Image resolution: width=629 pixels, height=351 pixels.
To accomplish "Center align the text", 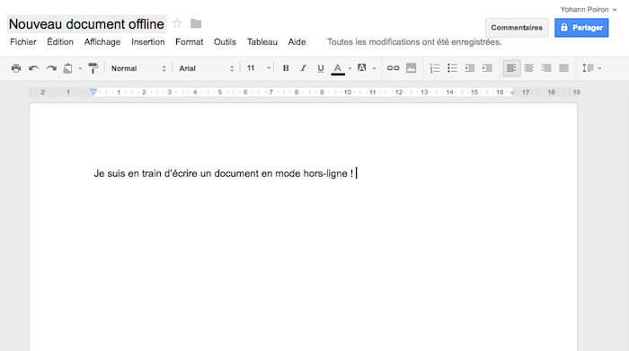I will [528, 68].
